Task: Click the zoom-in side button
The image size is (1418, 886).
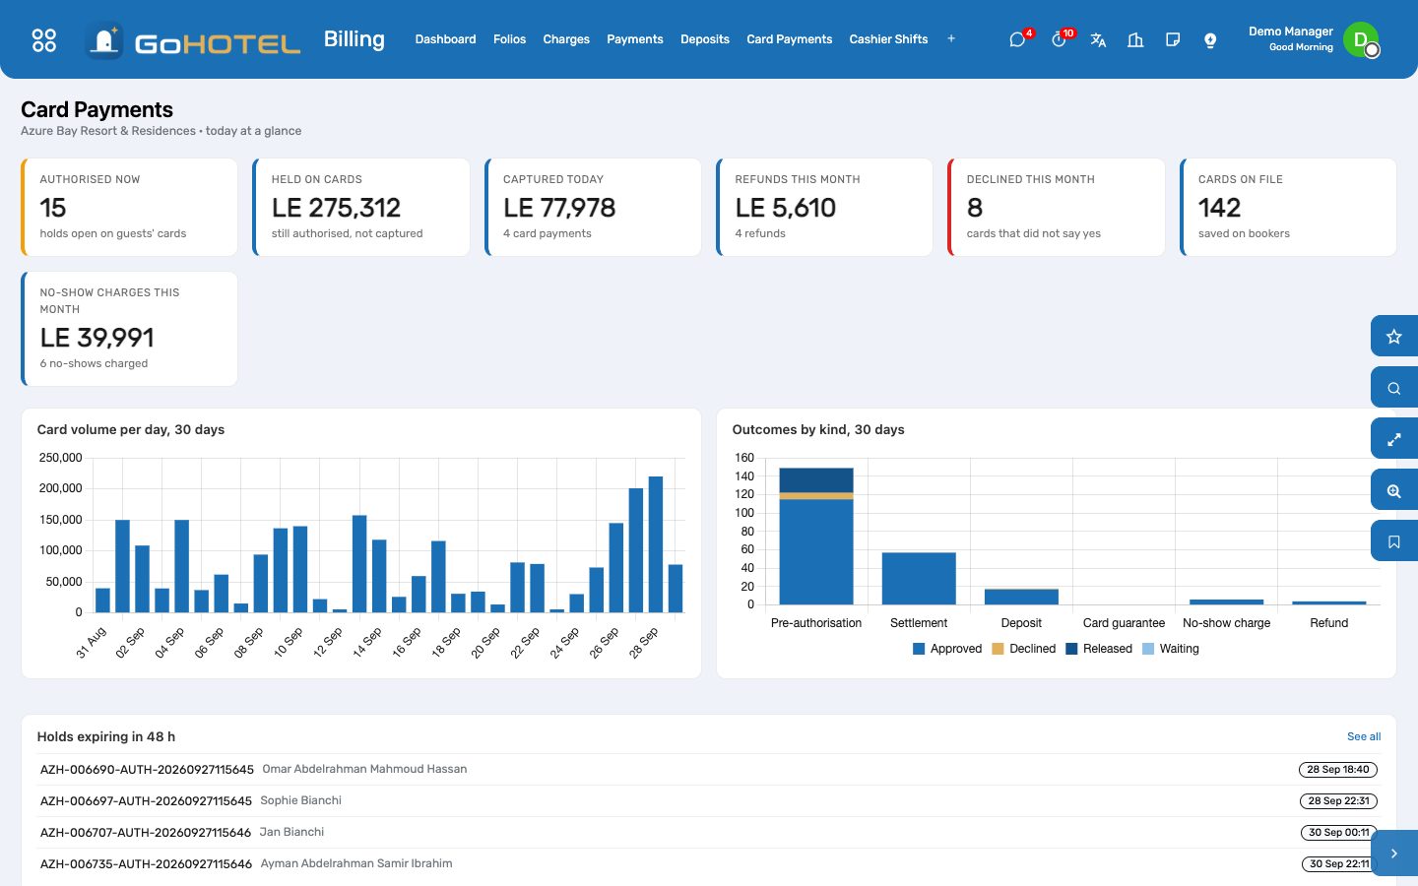Action: 1394,490
